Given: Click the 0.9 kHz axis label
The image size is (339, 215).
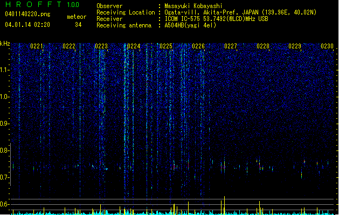Looking at the screenshot, I should click(x=5, y=124).
